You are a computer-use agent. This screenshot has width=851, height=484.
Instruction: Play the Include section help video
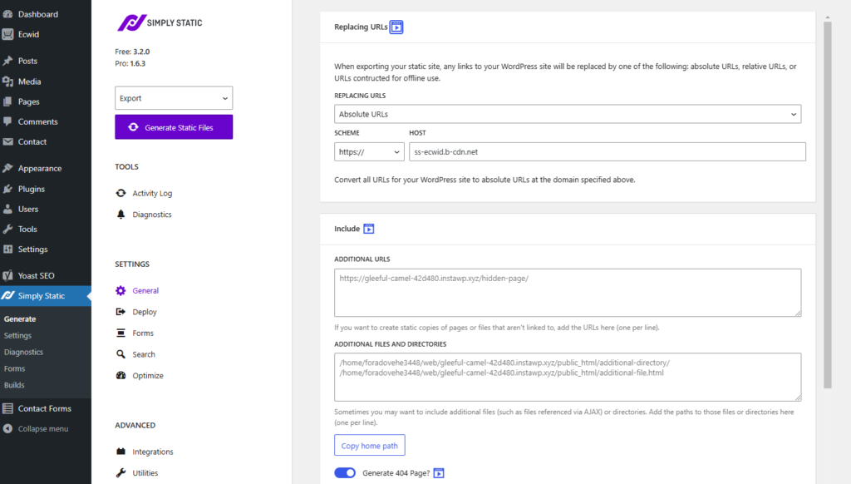pyautogui.click(x=368, y=229)
